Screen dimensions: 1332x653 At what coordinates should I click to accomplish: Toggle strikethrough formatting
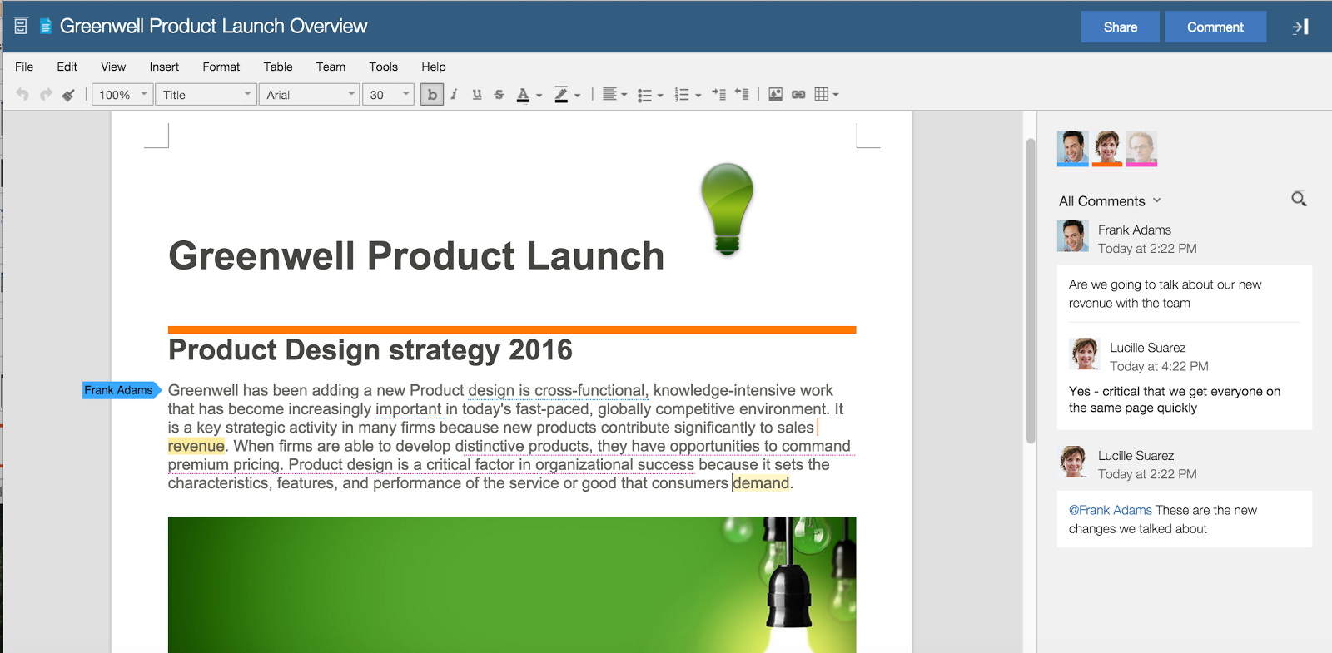coord(499,94)
